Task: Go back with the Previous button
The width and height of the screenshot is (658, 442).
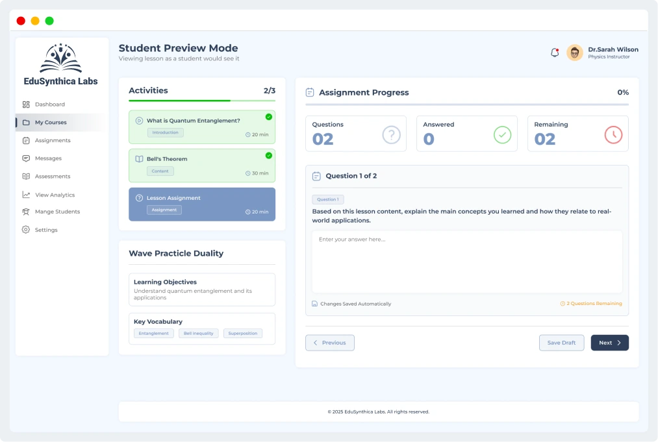Action: click(330, 343)
